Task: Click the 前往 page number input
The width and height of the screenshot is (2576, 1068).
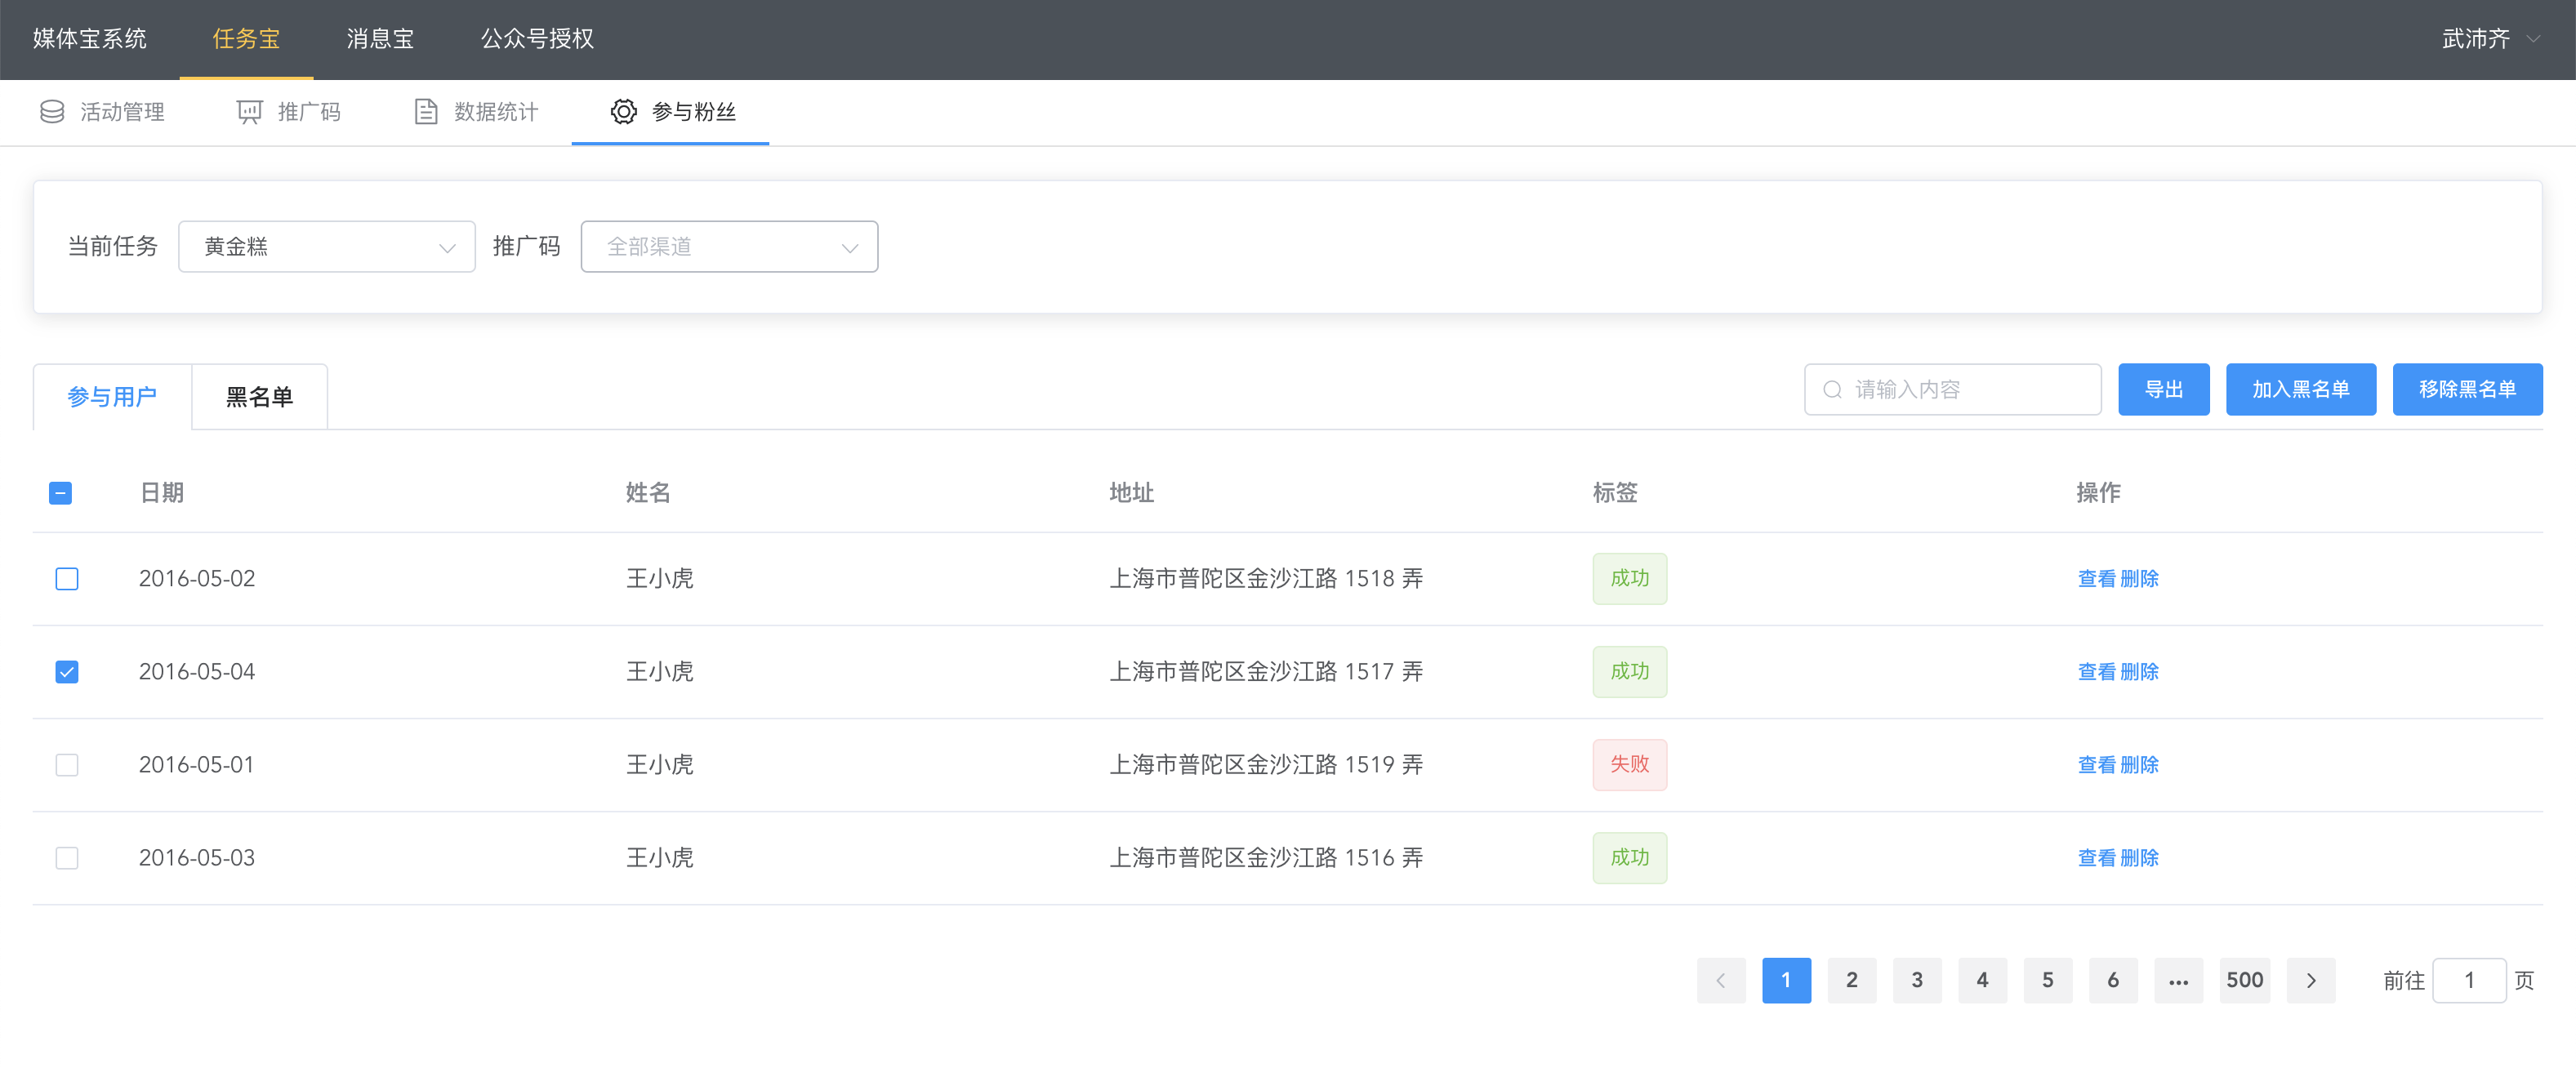Action: pyautogui.click(x=2468, y=980)
